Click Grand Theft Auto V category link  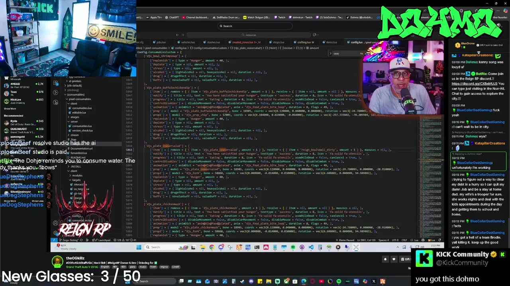82,267
